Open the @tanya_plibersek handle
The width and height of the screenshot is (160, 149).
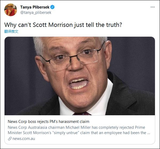[36, 13]
